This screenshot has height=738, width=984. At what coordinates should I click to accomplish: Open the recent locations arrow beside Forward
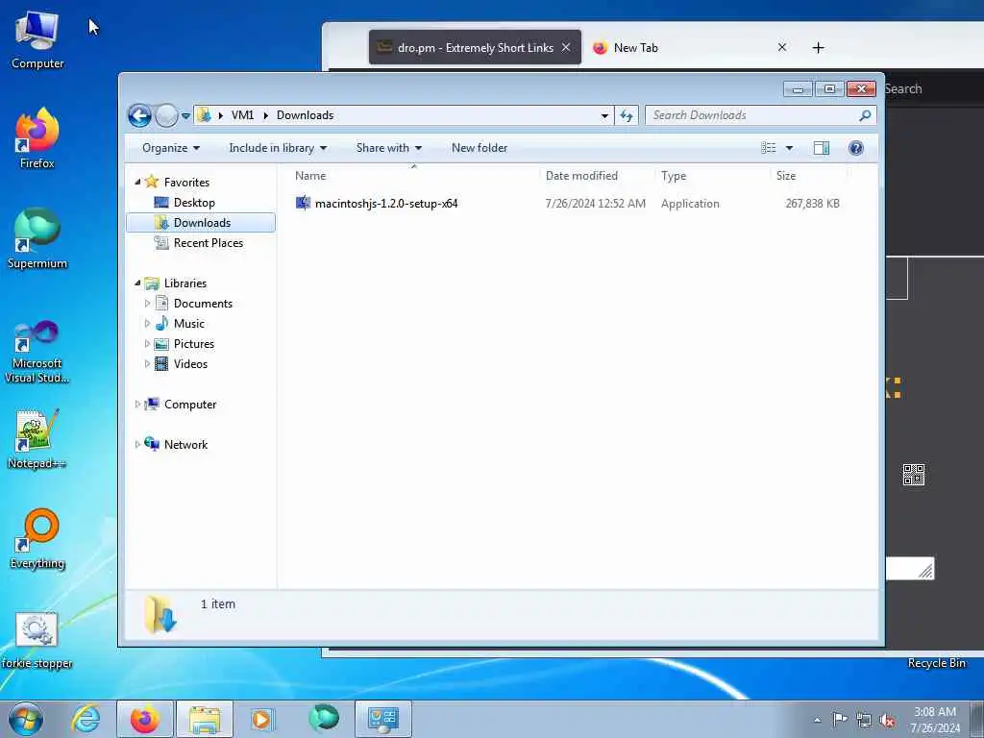pos(185,115)
